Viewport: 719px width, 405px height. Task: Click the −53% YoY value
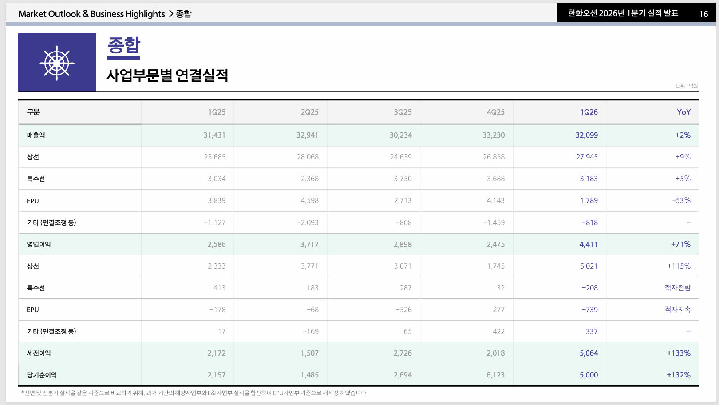click(681, 200)
